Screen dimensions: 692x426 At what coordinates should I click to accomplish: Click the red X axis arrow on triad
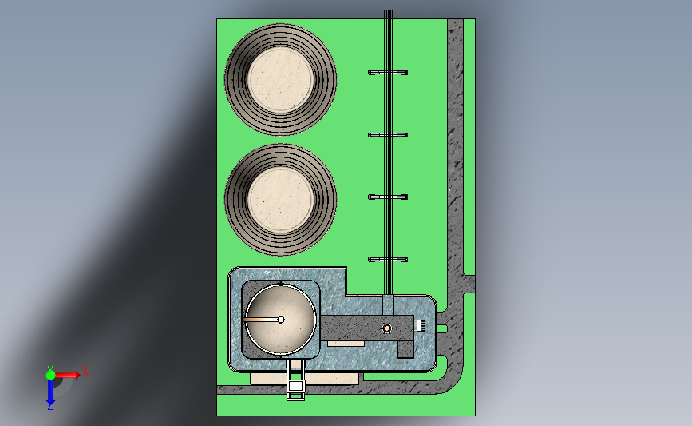point(68,376)
